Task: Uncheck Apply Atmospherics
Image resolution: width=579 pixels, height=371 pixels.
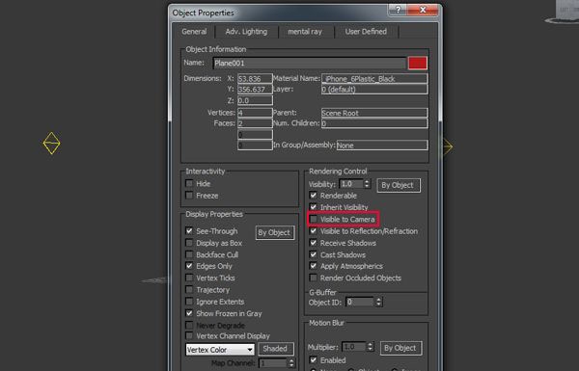Action: (x=314, y=266)
